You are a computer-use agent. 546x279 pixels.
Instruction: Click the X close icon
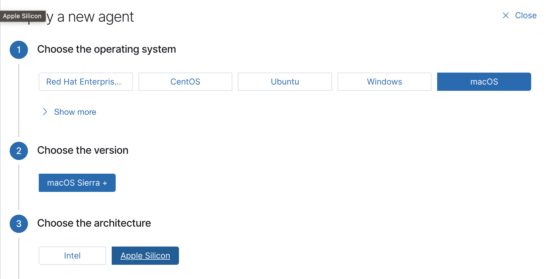506,16
